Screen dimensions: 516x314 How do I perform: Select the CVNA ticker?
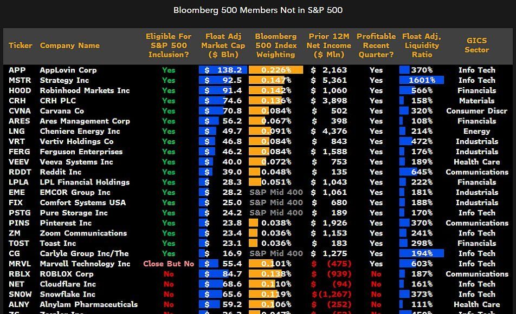tap(20, 111)
